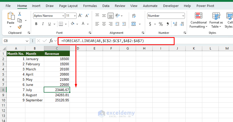Expand Merge options arrow

[x=140, y=24]
